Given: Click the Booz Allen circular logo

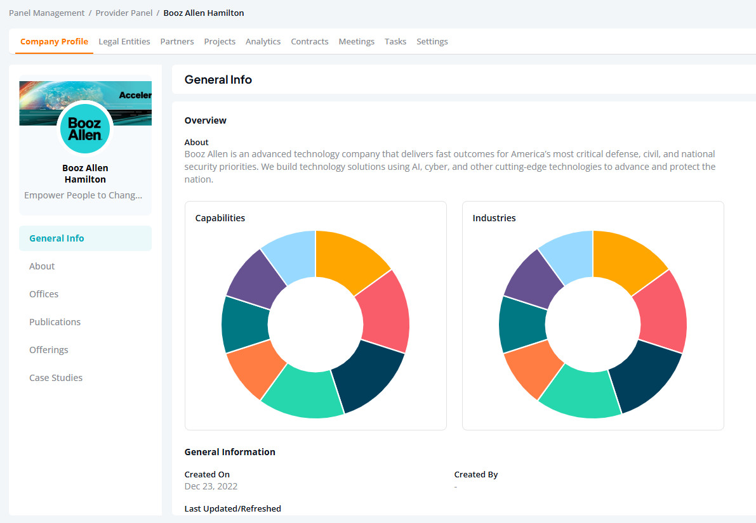Looking at the screenshot, I should [85, 129].
